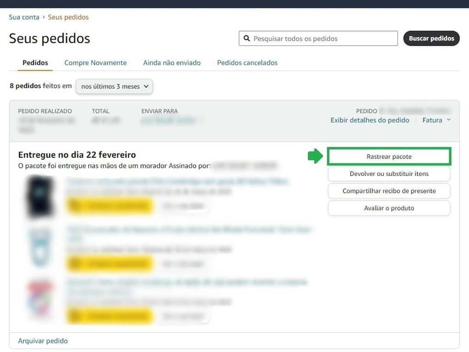Click 'Devolver ou substituir itens' button

[389, 174]
